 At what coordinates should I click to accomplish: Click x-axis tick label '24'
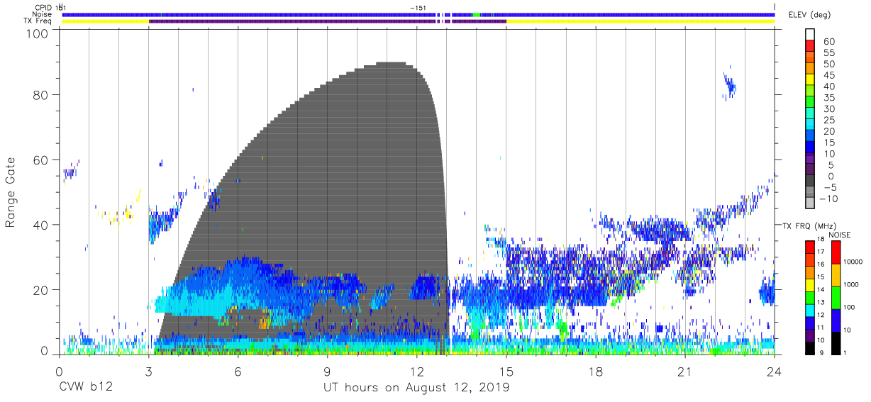tap(774, 372)
